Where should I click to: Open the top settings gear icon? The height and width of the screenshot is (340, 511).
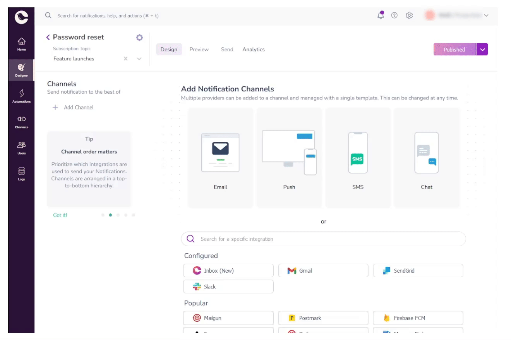[x=409, y=15]
